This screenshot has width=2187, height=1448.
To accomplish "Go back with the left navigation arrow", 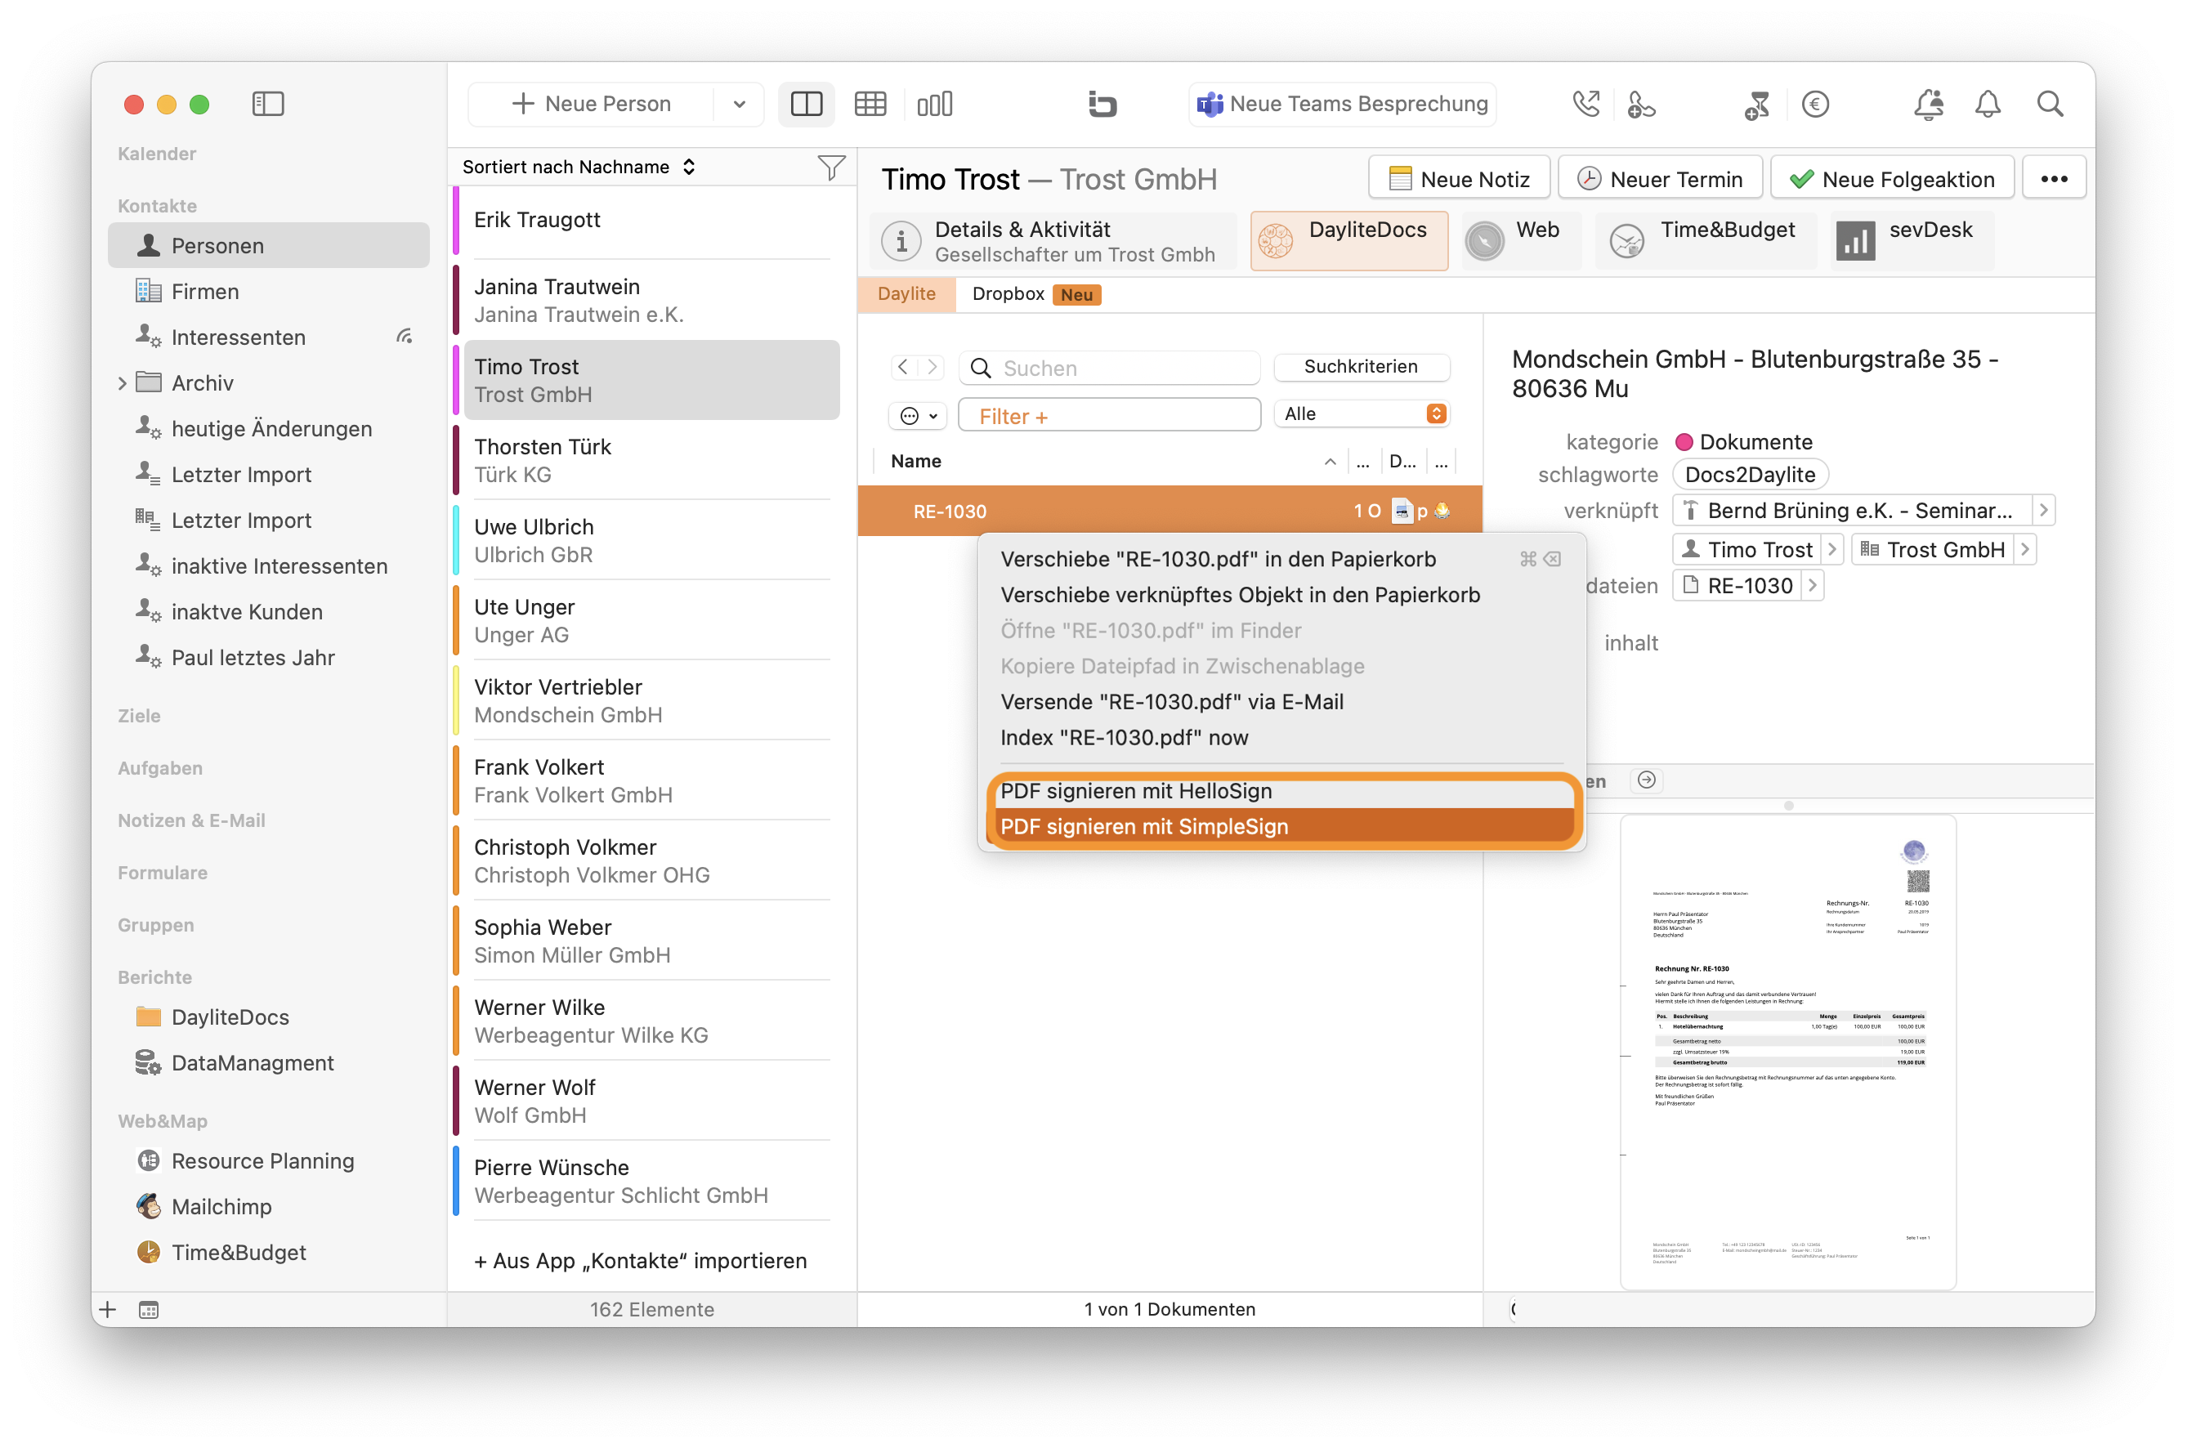I will [x=903, y=368].
